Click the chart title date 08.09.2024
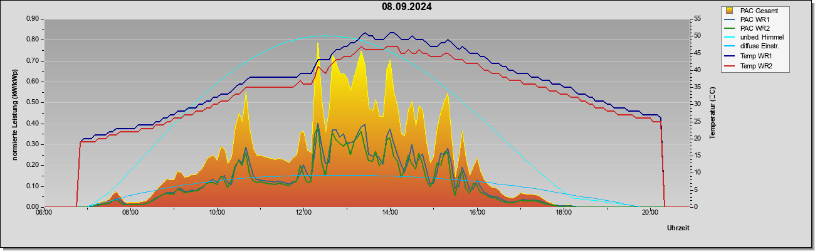Screen dimensions: 815x251 pyautogui.click(x=407, y=7)
